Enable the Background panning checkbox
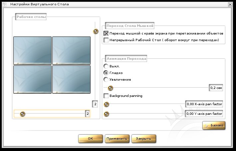Image resolution: width=236 pixels, height=151 pixels. [106, 96]
